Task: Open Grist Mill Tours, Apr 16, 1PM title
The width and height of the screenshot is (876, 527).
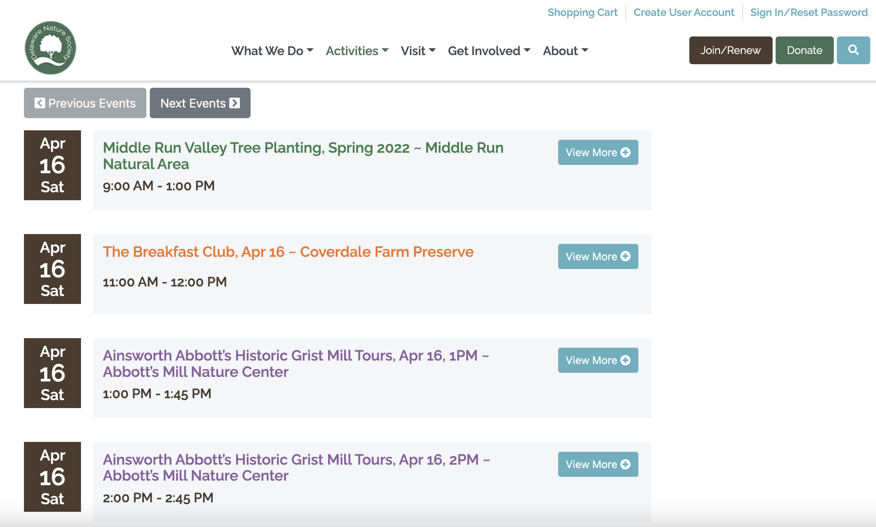Action: click(296, 364)
